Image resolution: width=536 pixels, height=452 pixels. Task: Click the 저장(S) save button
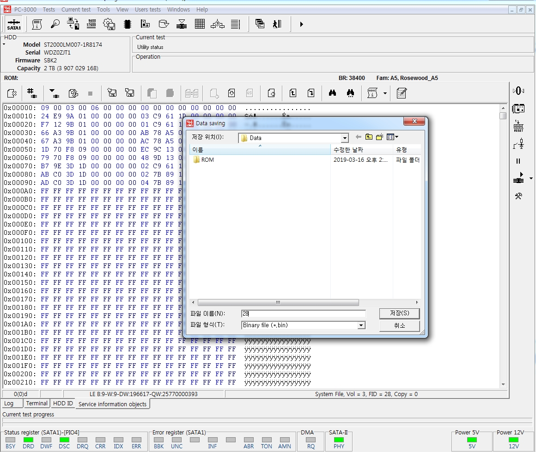point(399,313)
